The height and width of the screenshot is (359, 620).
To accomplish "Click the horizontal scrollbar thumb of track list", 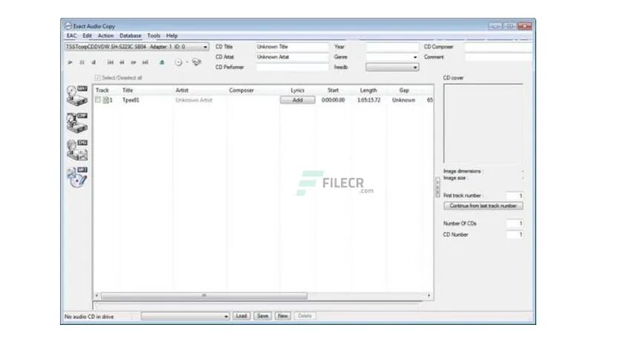I will tap(204, 295).
